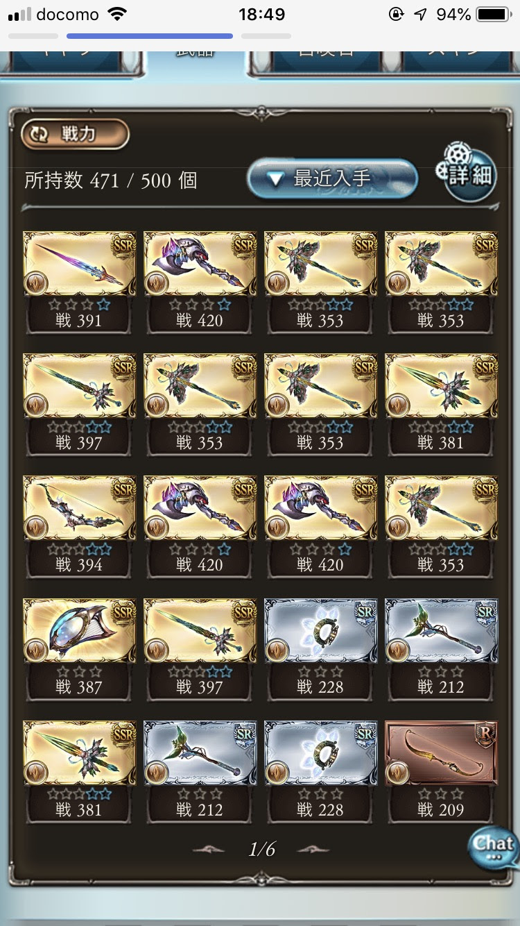
Task: Toggle the 戦力 display switch button
Action: tap(75, 134)
